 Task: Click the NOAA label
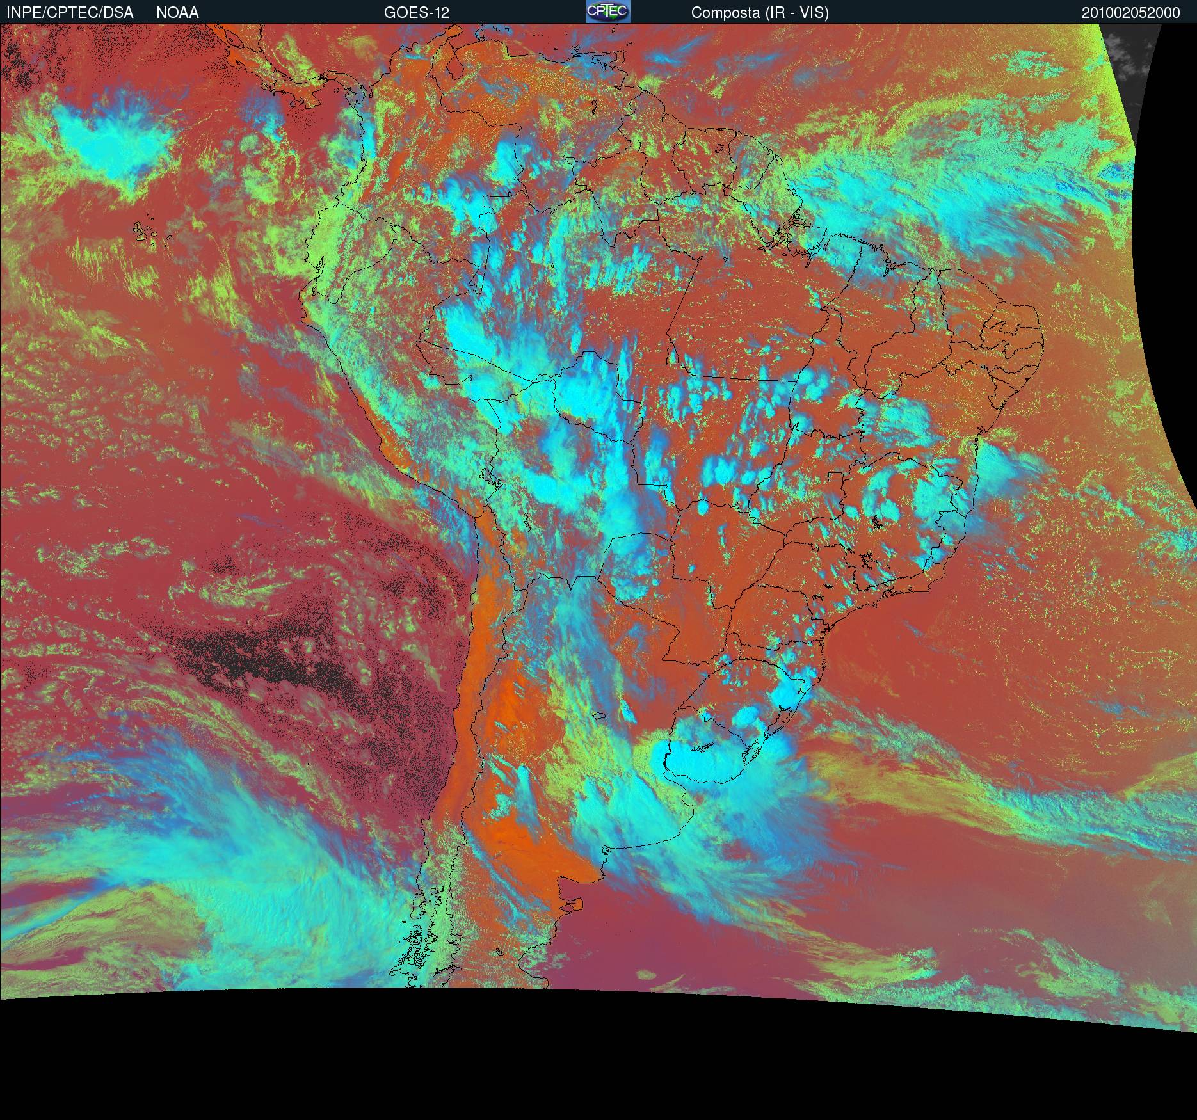(177, 13)
